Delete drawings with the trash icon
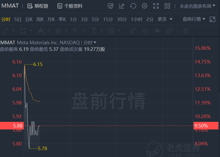The width and height of the screenshot is (220, 157). (x=186, y=31)
